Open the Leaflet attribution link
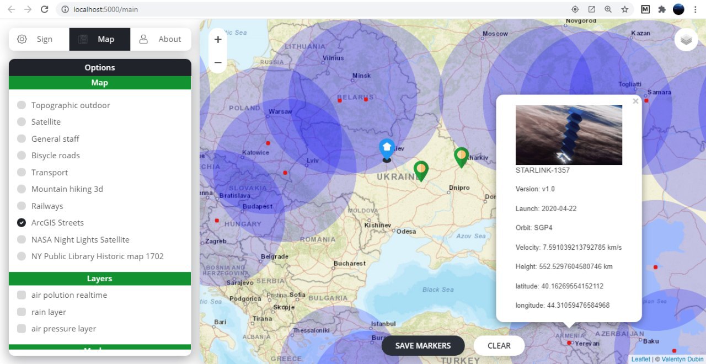Viewport: 706px width, 364px height. point(641,359)
